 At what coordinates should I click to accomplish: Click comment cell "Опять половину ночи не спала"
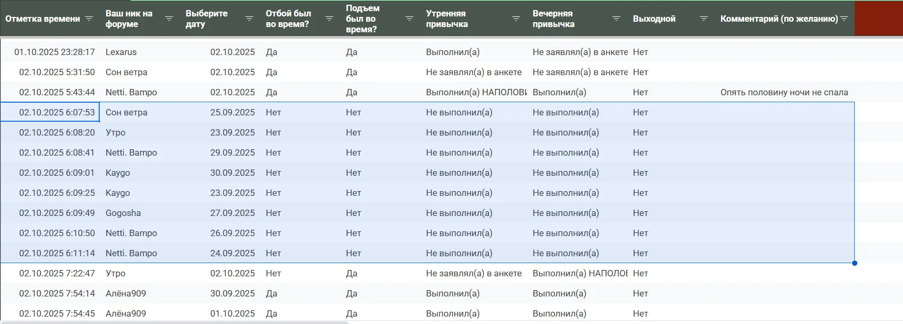[x=784, y=92]
